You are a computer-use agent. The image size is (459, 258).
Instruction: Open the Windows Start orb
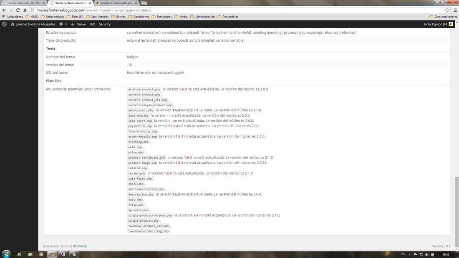tap(6, 254)
